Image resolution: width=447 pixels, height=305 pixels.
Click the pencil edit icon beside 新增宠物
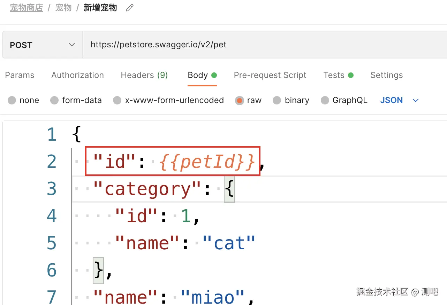coord(130,8)
